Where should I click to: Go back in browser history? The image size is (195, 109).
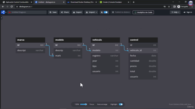pos(3,7)
